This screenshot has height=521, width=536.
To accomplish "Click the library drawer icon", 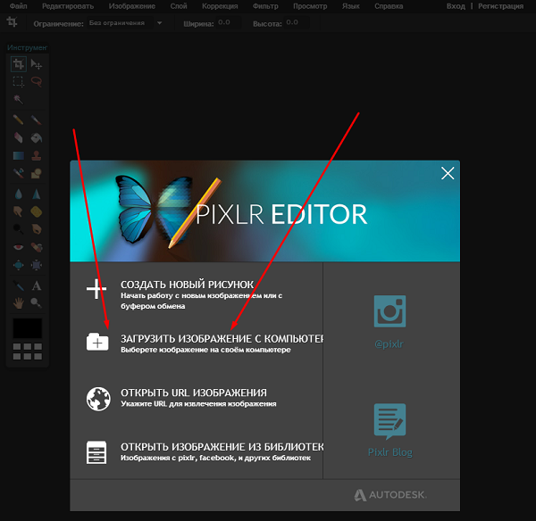I will [96, 452].
